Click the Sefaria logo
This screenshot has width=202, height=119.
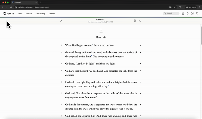tap(9, 14)
